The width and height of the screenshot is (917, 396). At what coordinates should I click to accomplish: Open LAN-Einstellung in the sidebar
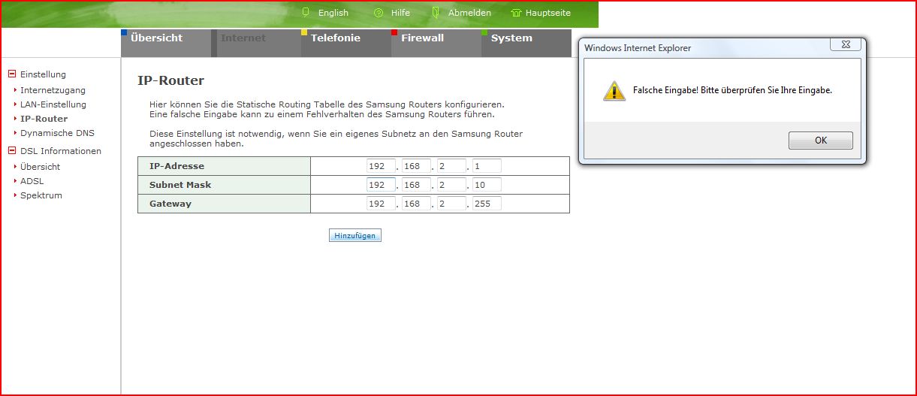click(53, 104)
